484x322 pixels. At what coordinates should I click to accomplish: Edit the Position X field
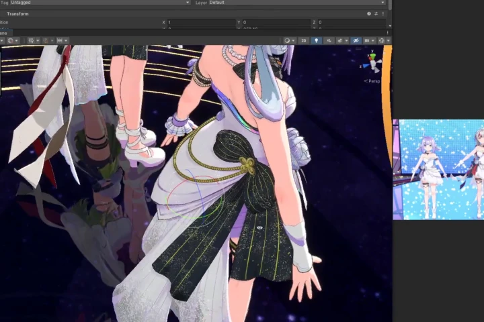tap(201, 22)
